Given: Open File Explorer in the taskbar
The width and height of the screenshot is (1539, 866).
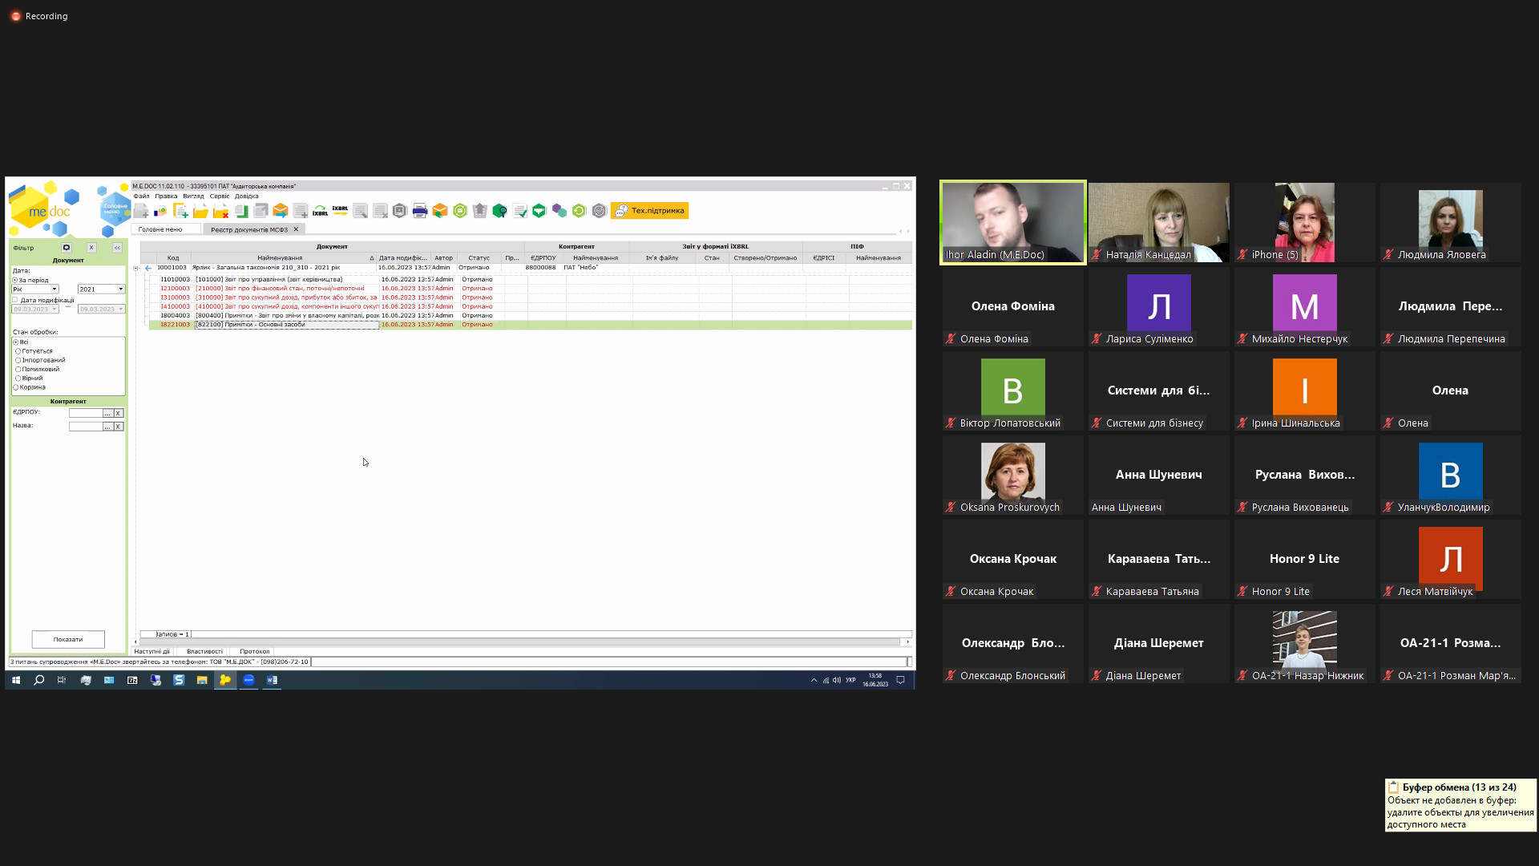Looking at the screenshot, I should (202, 680).
